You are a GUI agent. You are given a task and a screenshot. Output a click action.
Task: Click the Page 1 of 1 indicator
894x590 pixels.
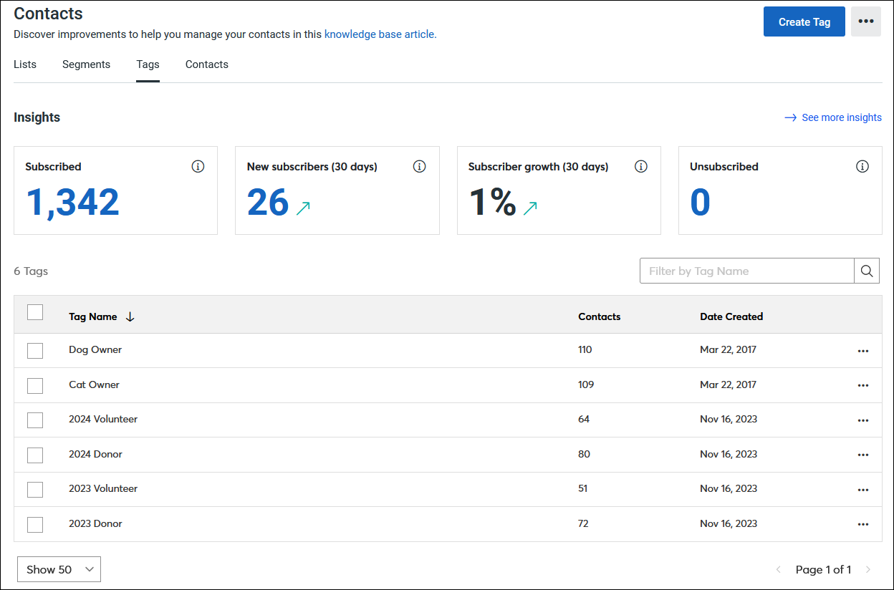coord(824,570)
